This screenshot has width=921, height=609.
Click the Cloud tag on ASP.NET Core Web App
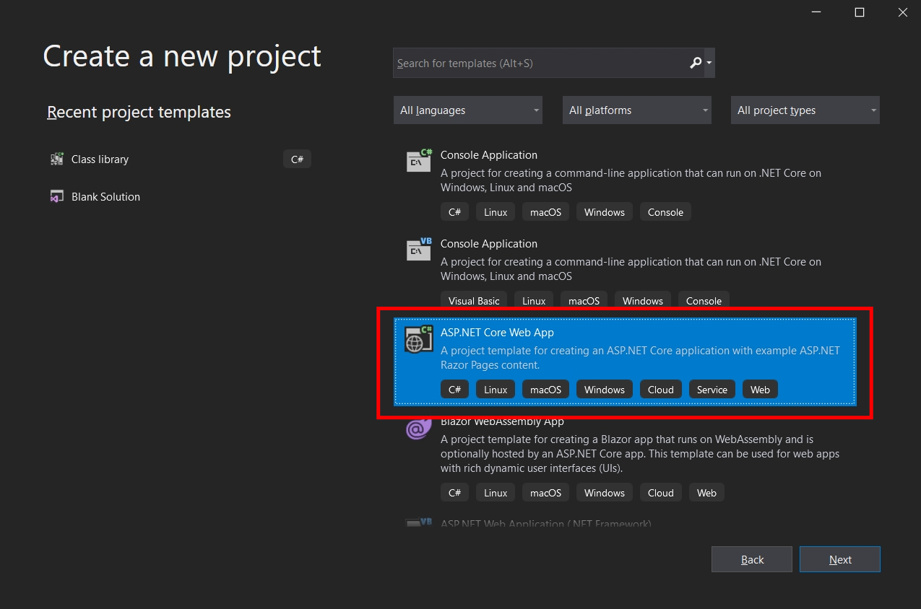[660, 390]
